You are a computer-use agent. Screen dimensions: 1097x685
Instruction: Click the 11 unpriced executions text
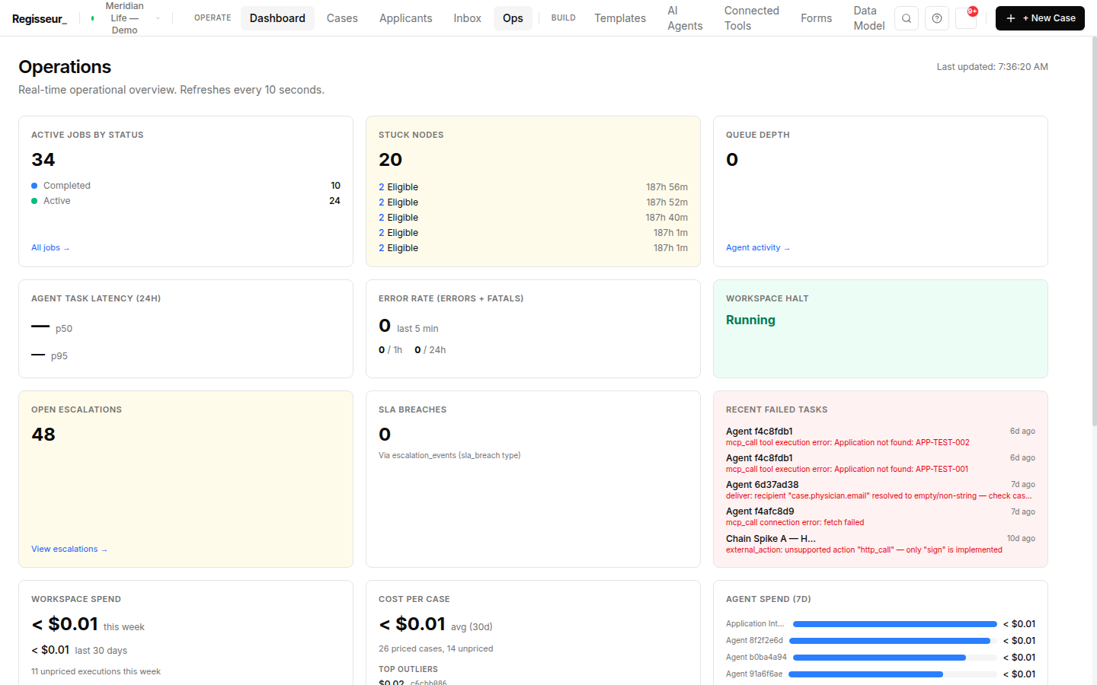[x=96, y=672]
